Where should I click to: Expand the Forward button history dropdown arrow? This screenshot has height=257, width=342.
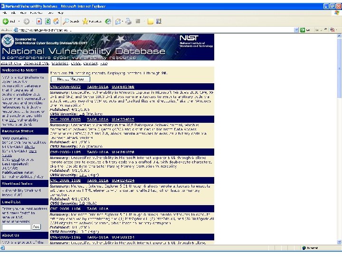pos(32,21)
